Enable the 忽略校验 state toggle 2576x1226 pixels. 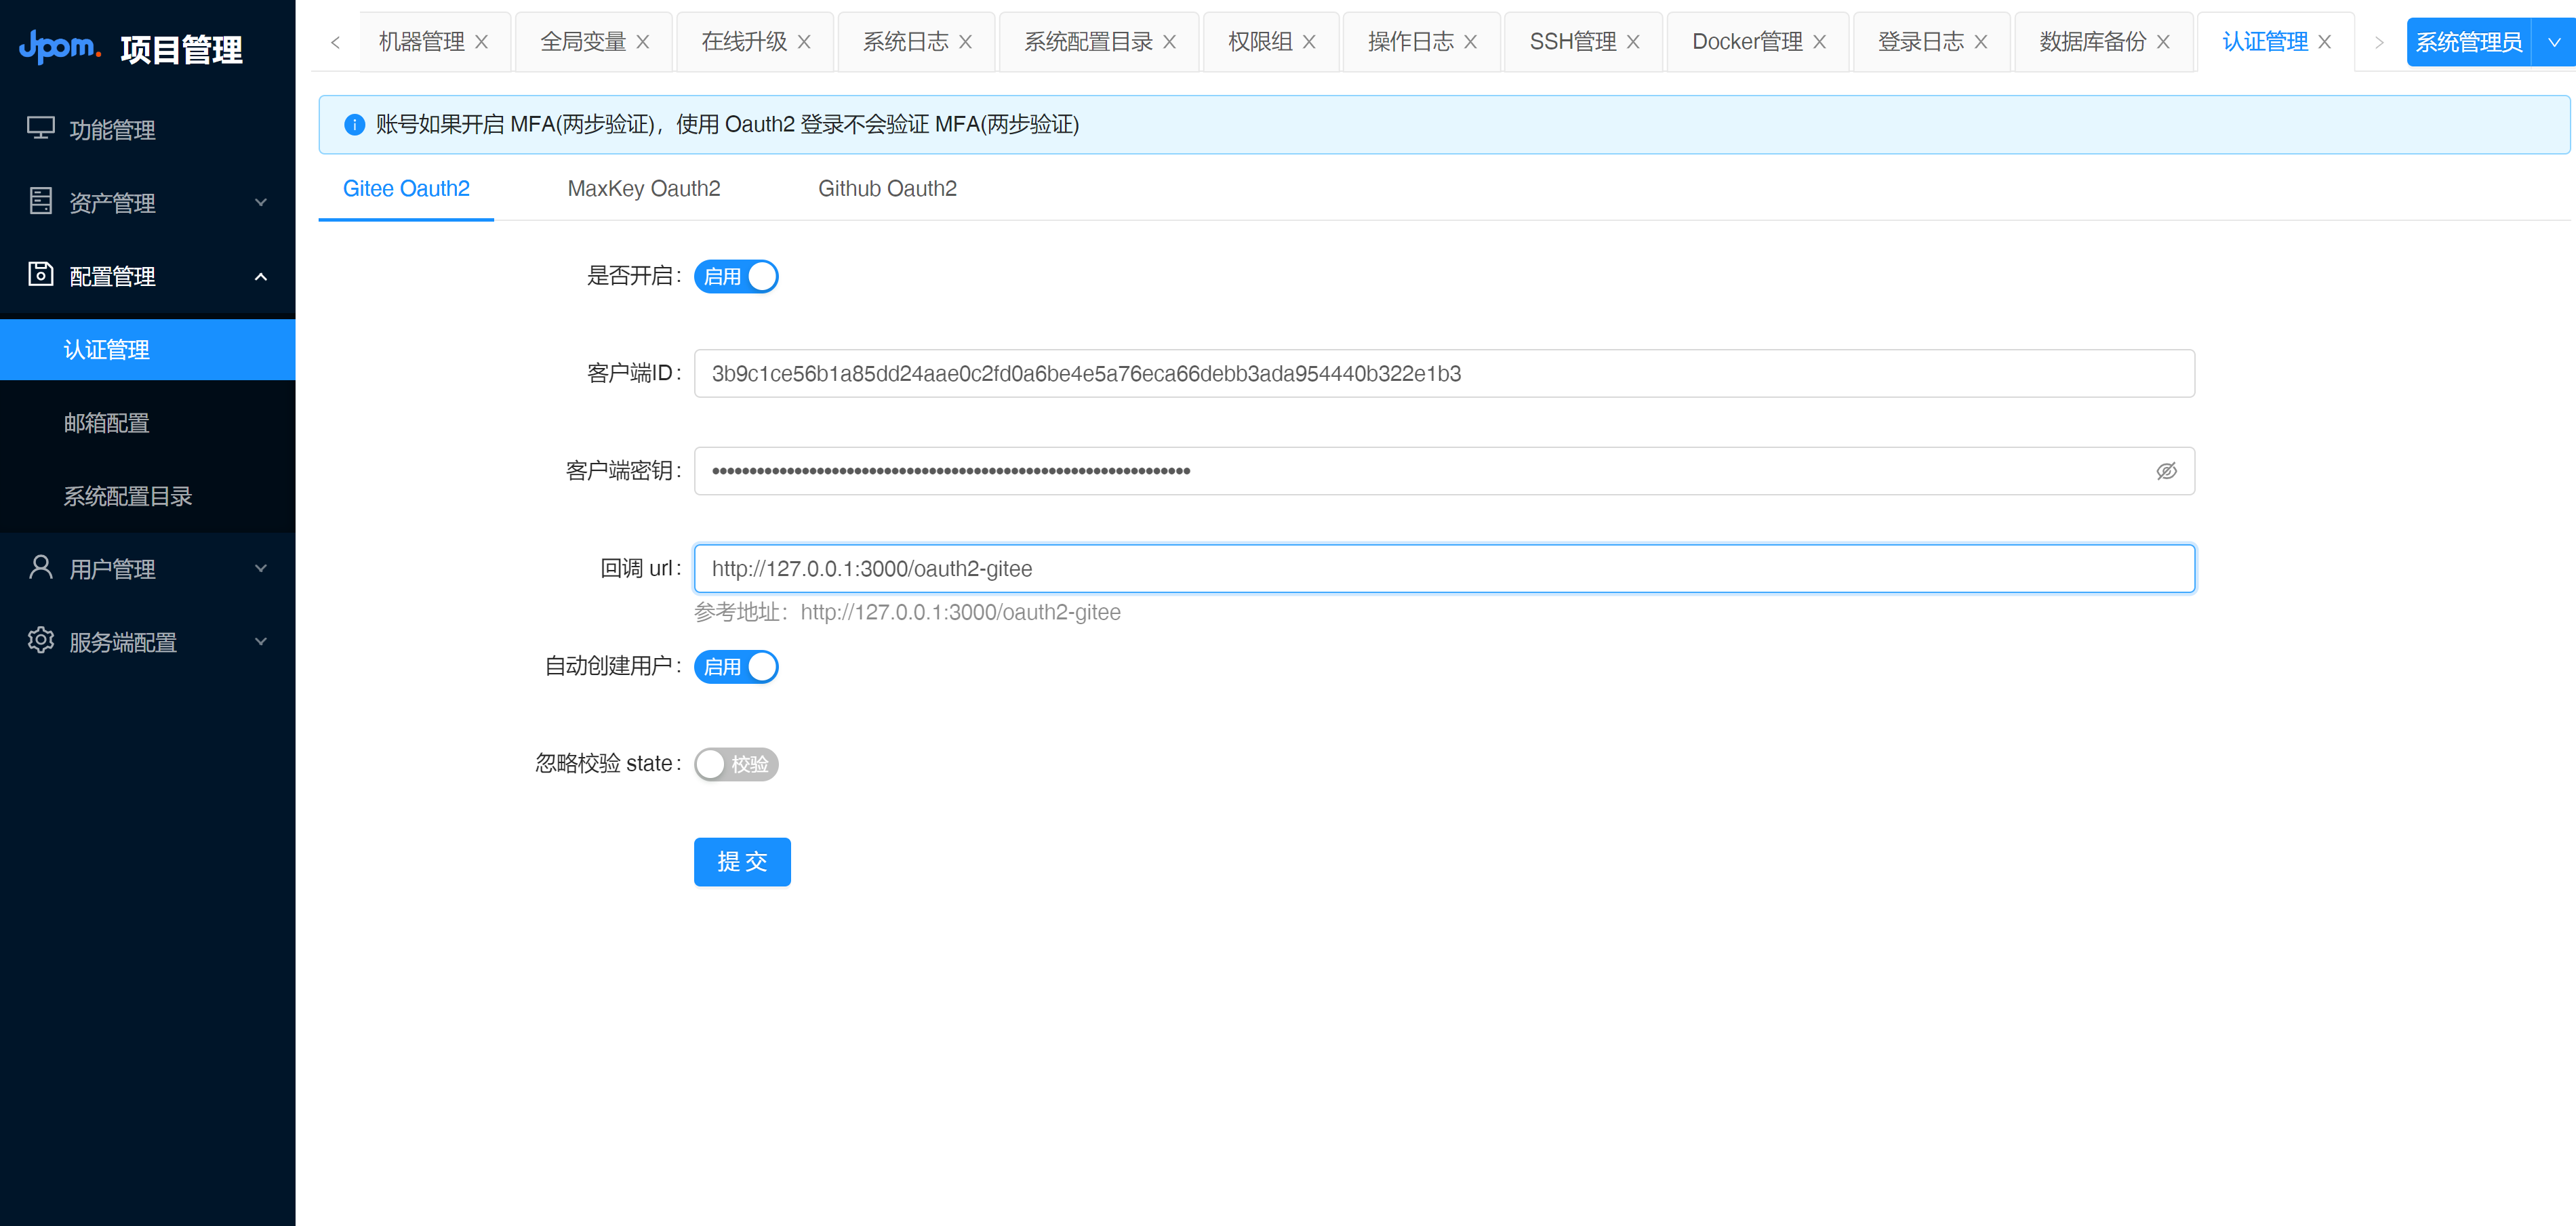(736, 763)
